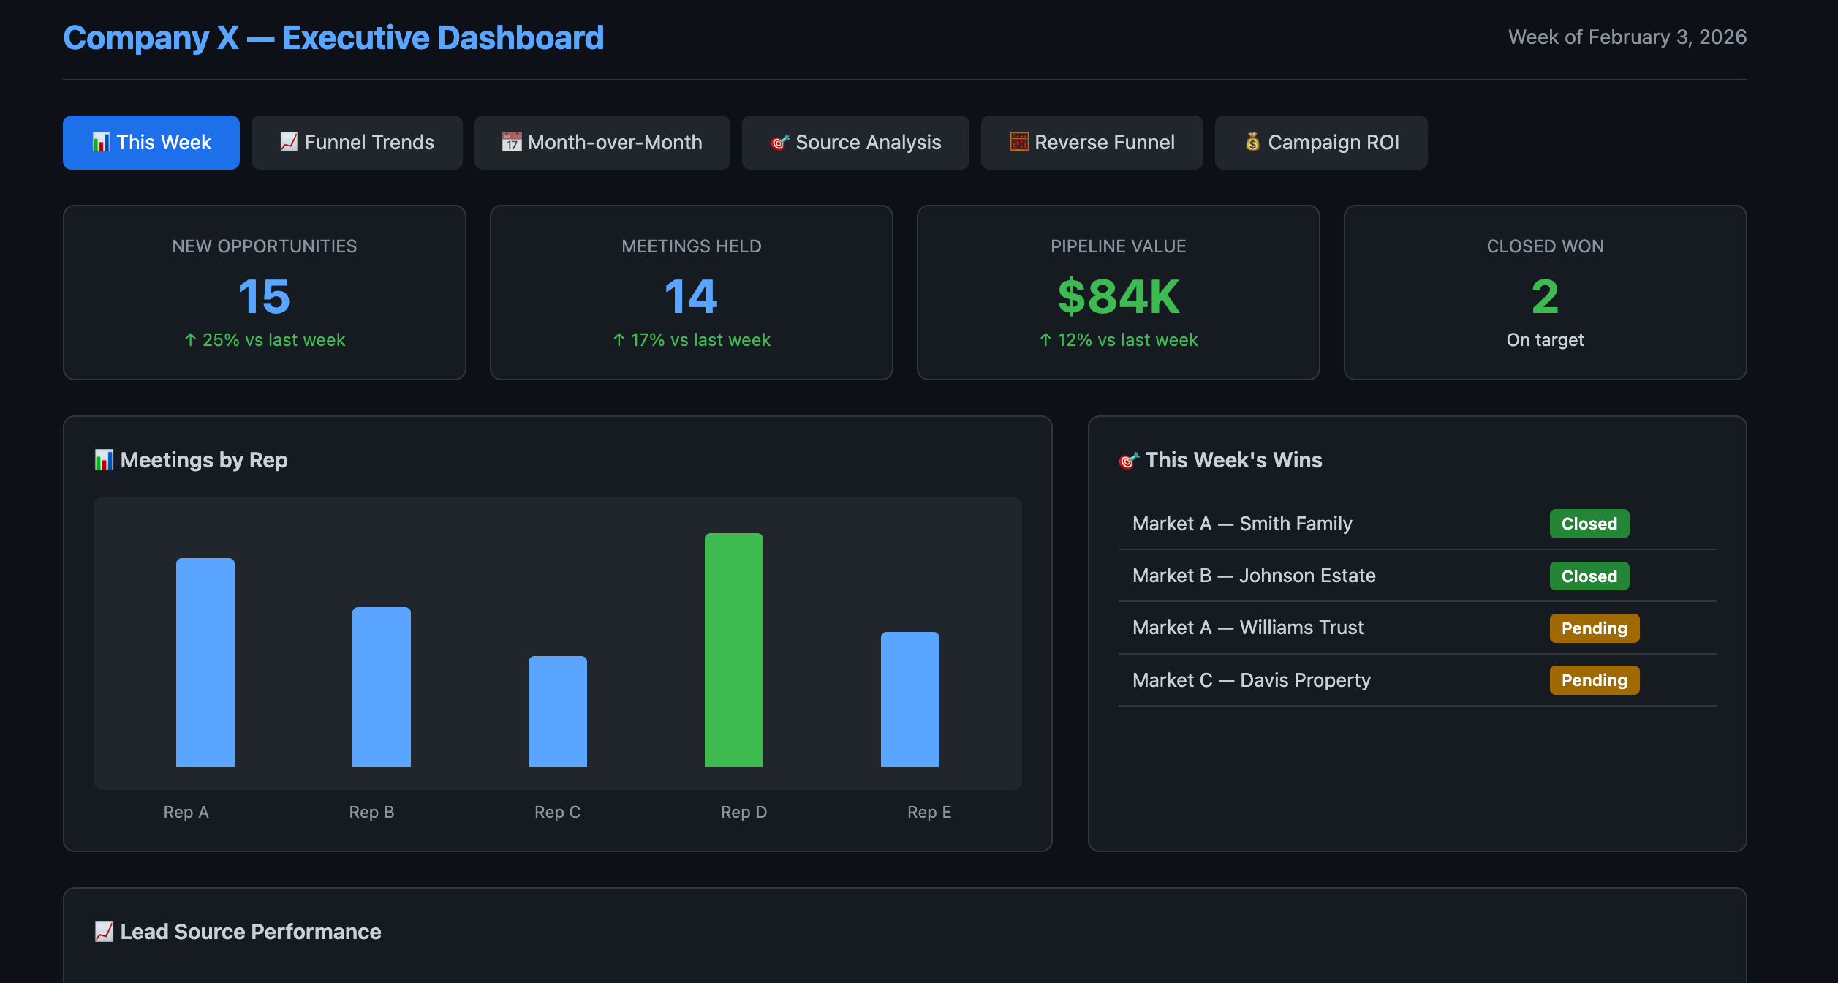Click the Closed badge for Smith Family
1838x983 pixels.
(1589, 524)
